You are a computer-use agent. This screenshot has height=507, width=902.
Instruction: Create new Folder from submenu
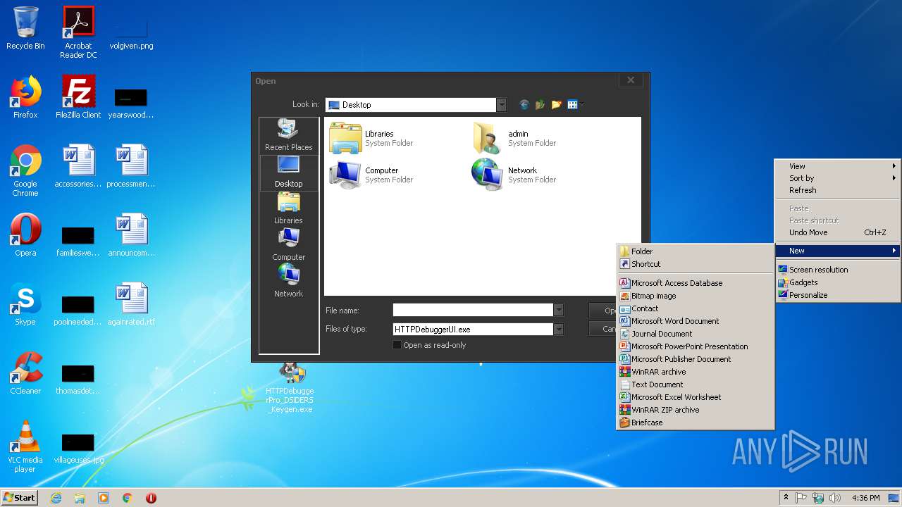[695, 251]
